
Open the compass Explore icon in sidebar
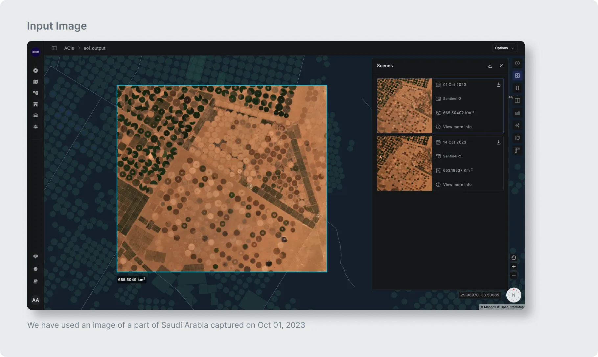coord(35,71)
